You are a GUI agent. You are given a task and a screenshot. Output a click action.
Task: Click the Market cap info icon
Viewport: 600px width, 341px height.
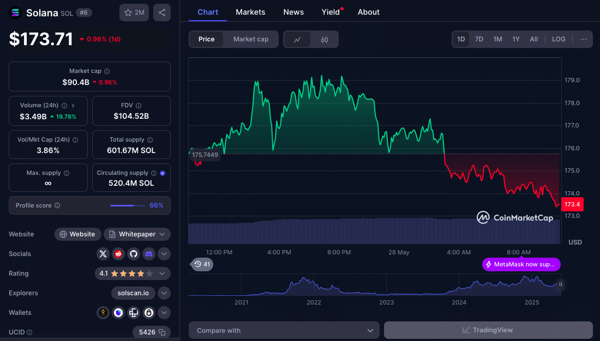(x=107, y=71)
